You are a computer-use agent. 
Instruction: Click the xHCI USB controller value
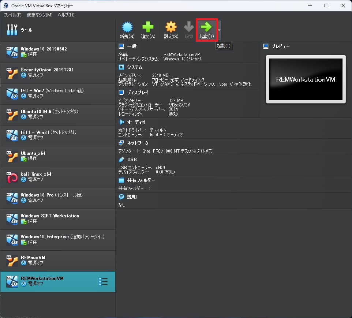pos(160,168)
